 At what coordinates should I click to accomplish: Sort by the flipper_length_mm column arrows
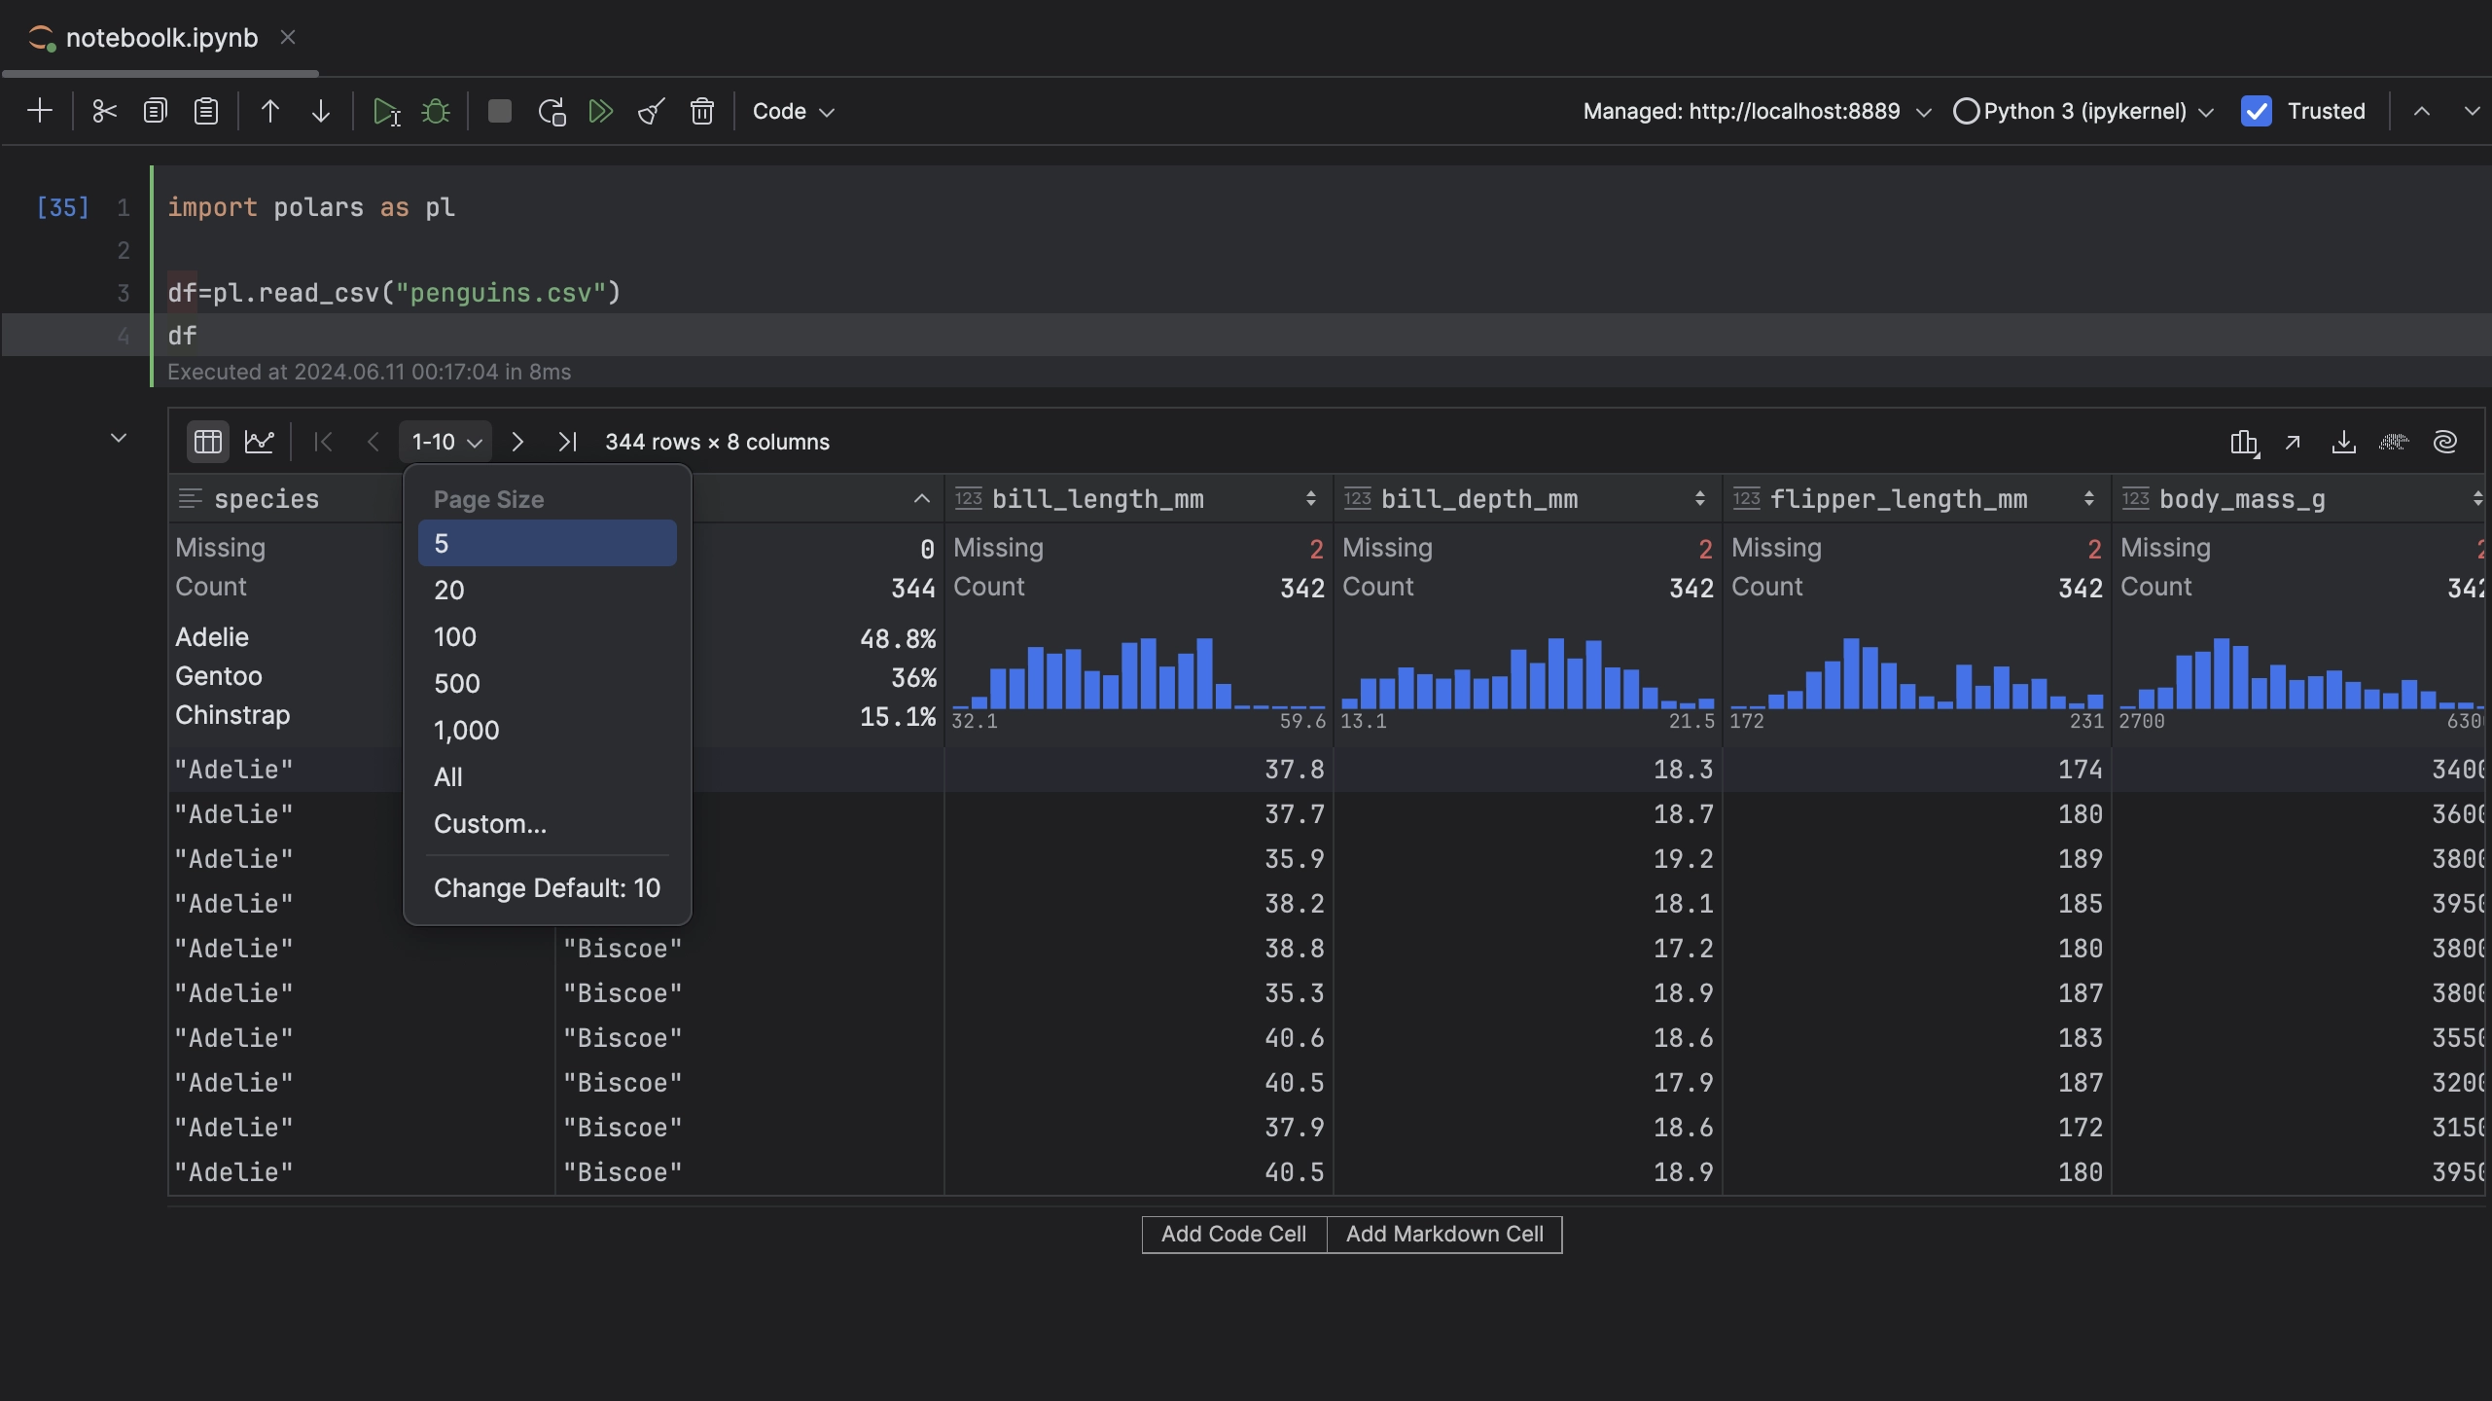coord(2088,499)
